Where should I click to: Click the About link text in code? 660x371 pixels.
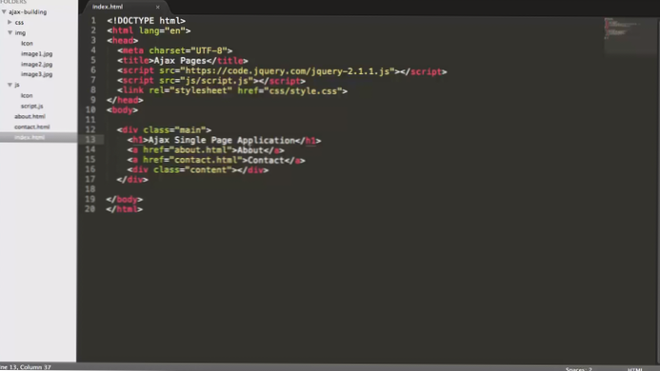coord(250,150)
